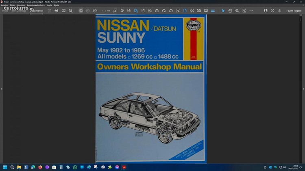The image size is (305, 171).
Task: Switch to the Documento tab
Action: click(36, 11)
